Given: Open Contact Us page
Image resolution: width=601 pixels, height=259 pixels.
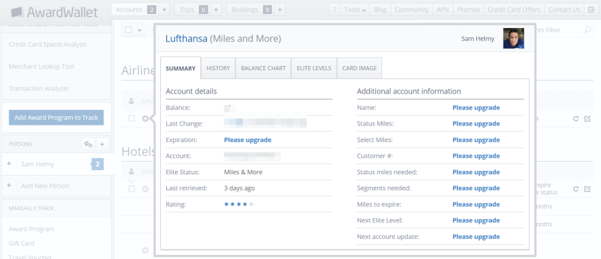Looking at the screenshot, I should pyautogui.click(x=564, y=9).
